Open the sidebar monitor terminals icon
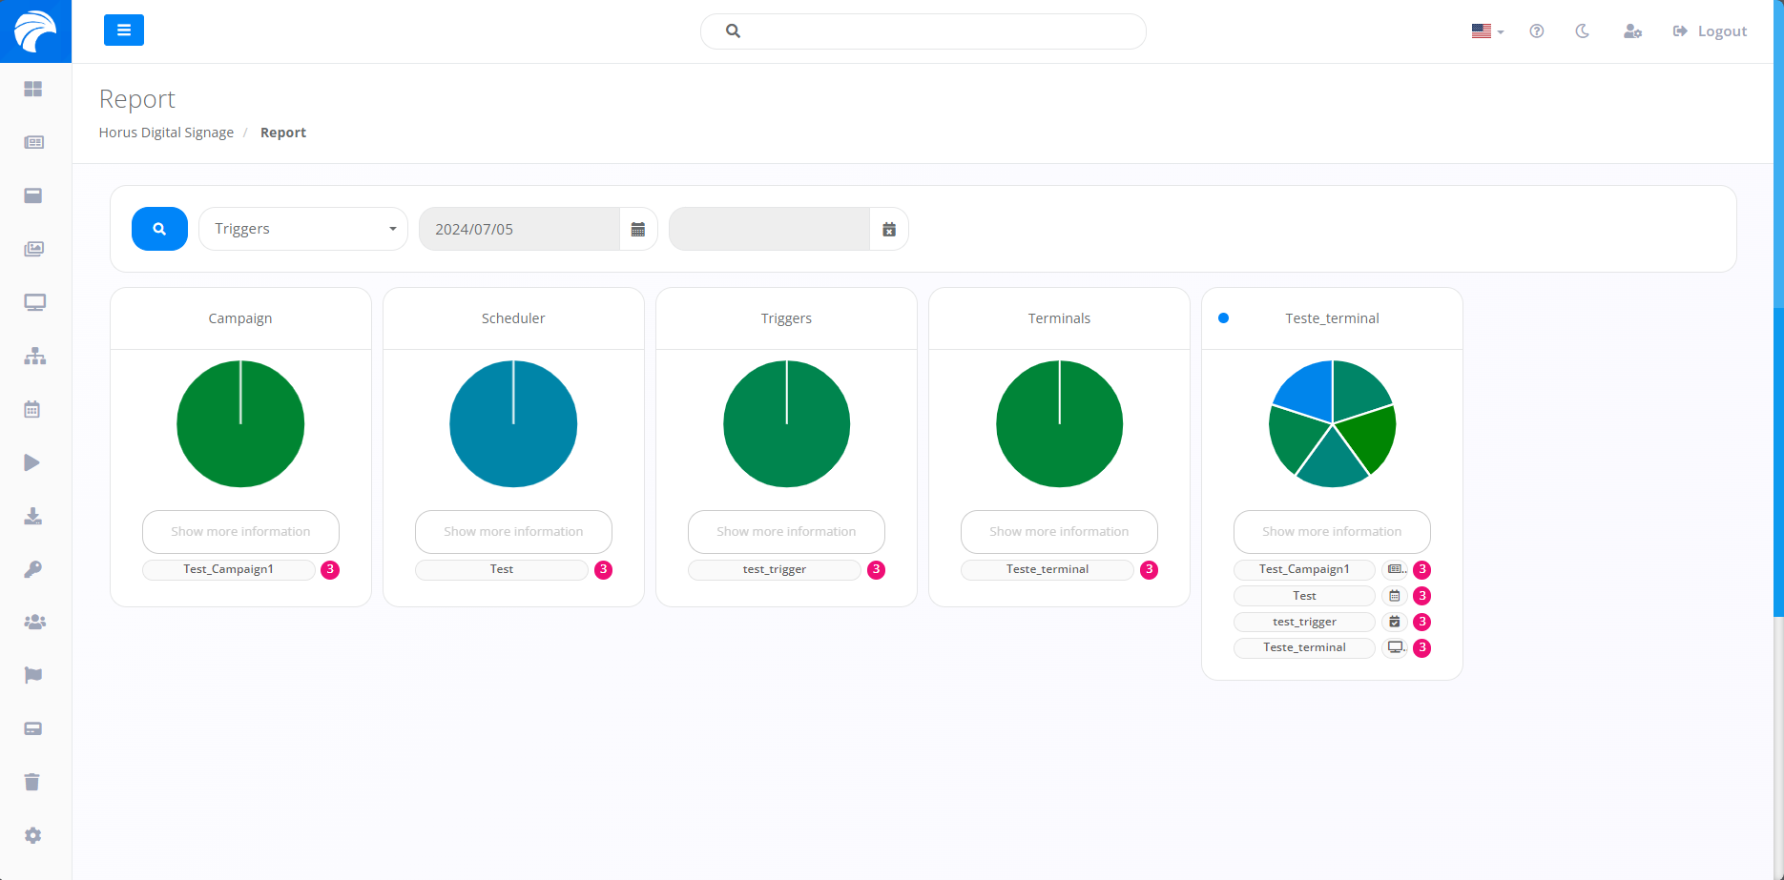 (x=34, y=302)
